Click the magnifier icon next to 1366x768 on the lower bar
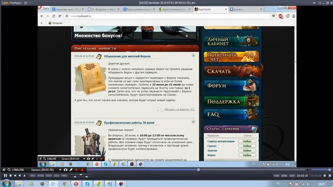Screen dimensions: 333x187 coord(9,170)
